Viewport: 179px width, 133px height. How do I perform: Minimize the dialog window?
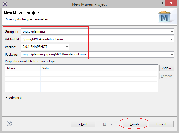click(154, 4)
